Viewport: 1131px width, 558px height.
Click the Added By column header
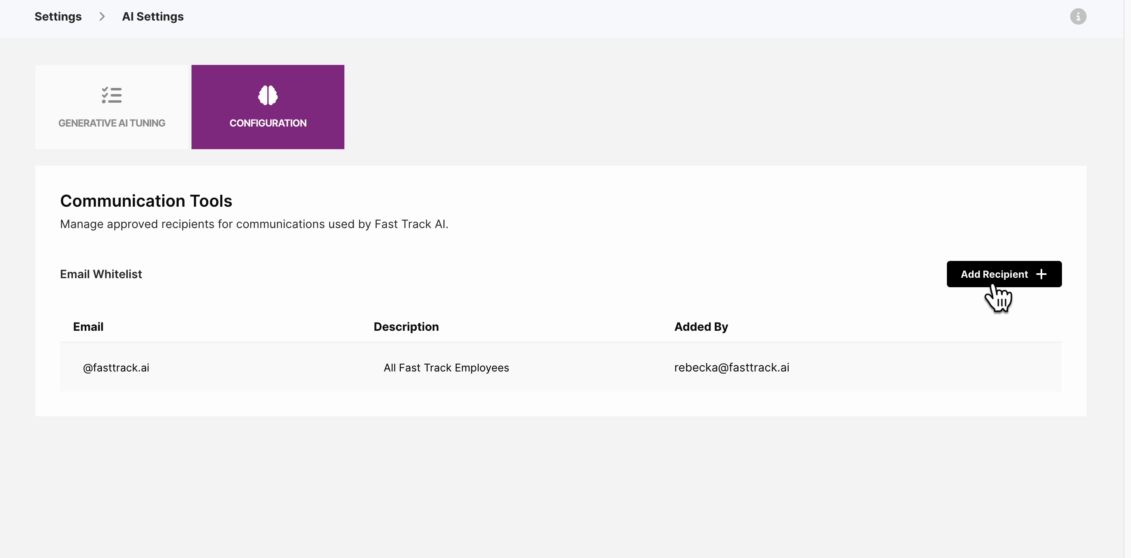pyautogui.click(x=701, y=327)
